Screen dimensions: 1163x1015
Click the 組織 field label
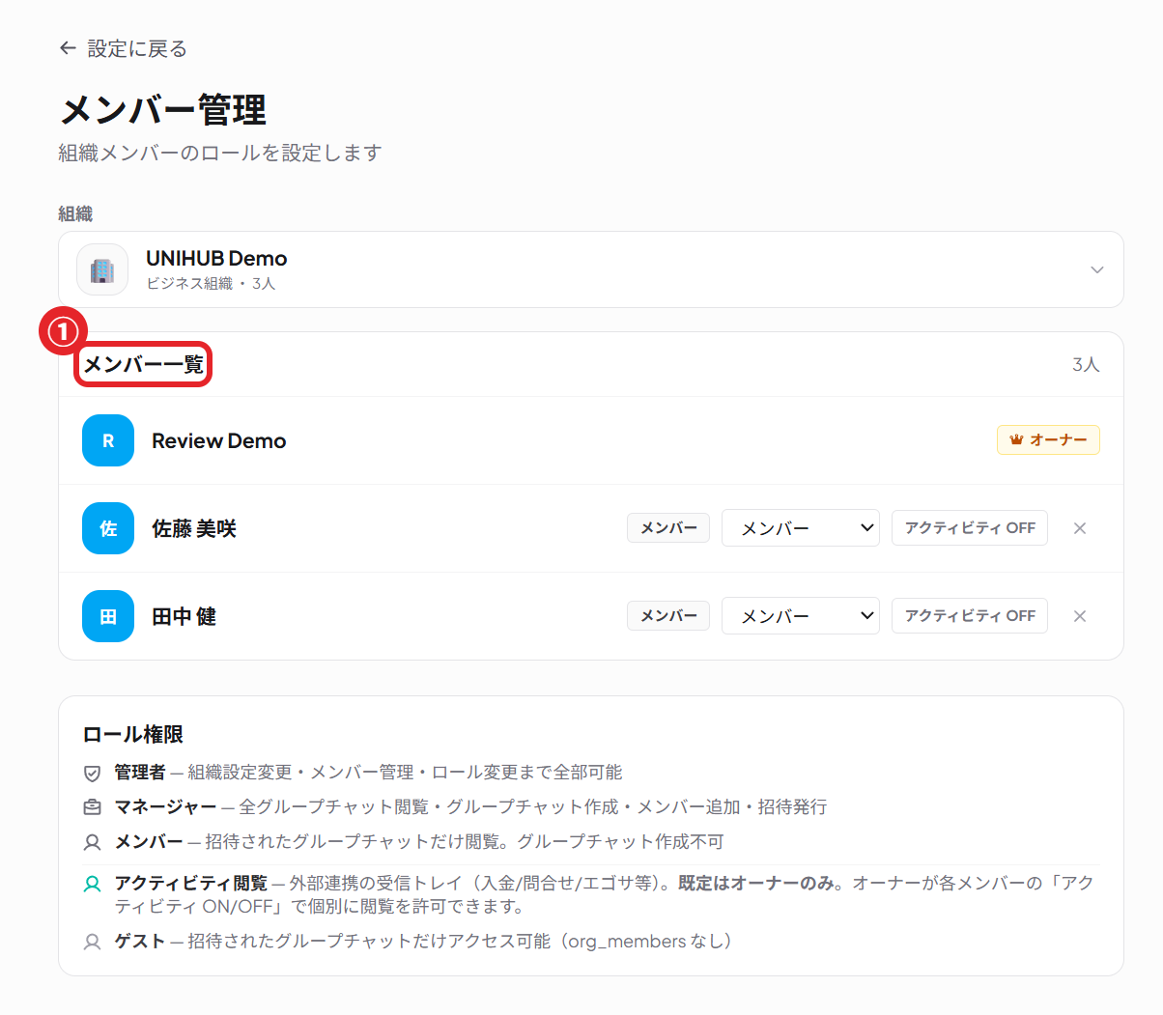(x=75, y=214)
